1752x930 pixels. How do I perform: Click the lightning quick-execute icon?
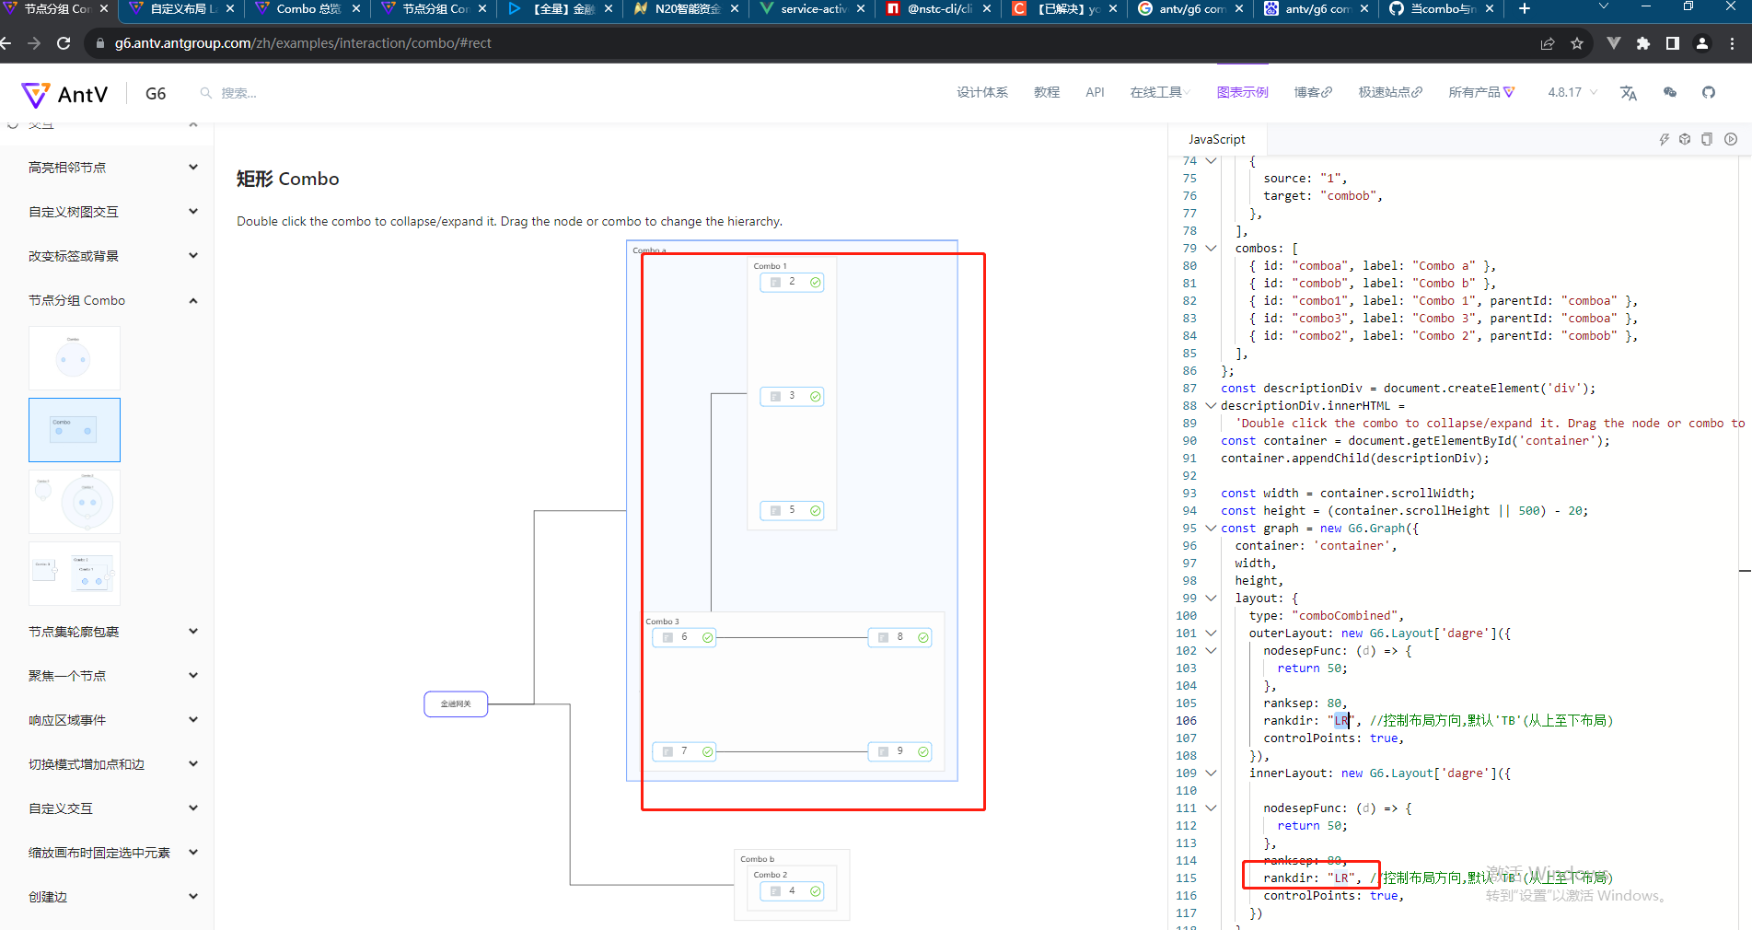(1665, 139)
